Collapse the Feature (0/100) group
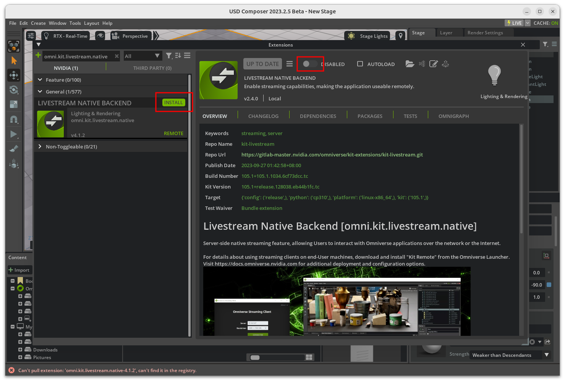565x382 pixels. [x=40, y=80]
